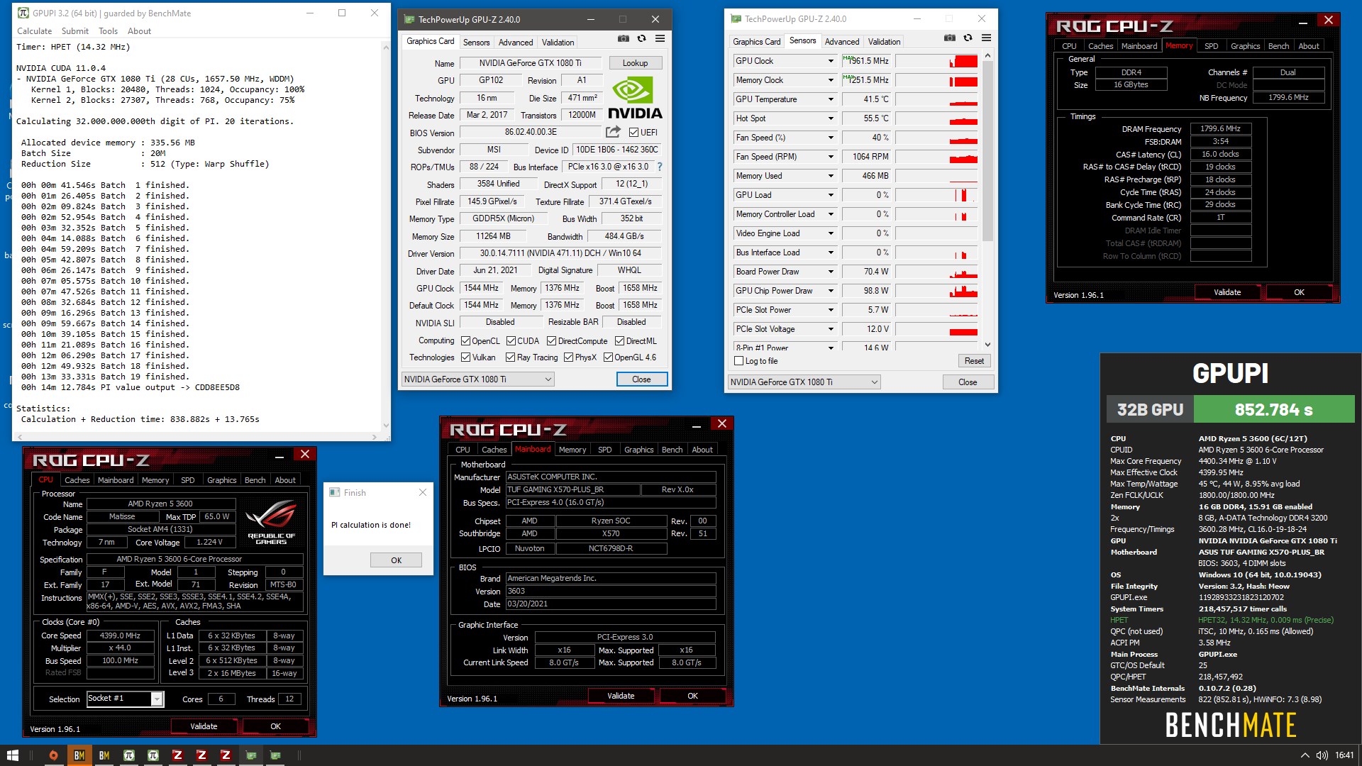
Task: Click the NVIDIA logo in GPU-Z
Action: point(635,98)
